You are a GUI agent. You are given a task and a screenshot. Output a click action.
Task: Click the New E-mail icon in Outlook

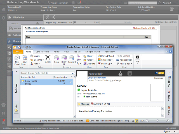tap(17, 60)
